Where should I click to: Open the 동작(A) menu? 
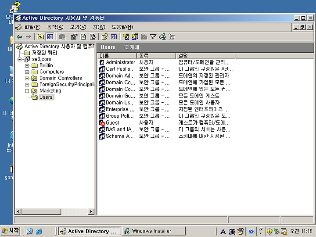point(55,27)
